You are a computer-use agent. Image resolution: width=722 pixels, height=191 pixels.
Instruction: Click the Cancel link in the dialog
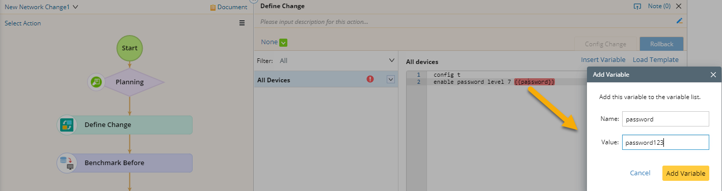tap(640, 173)
